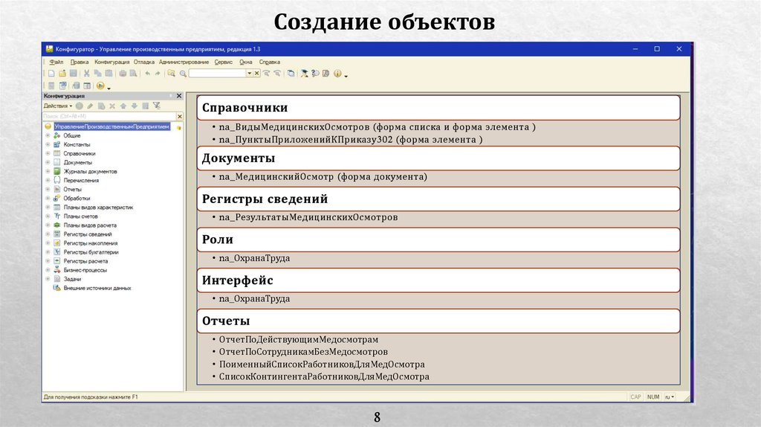This screenshot has height=427, width=761.
Task: Open the Файл menu
Action: 56,62
